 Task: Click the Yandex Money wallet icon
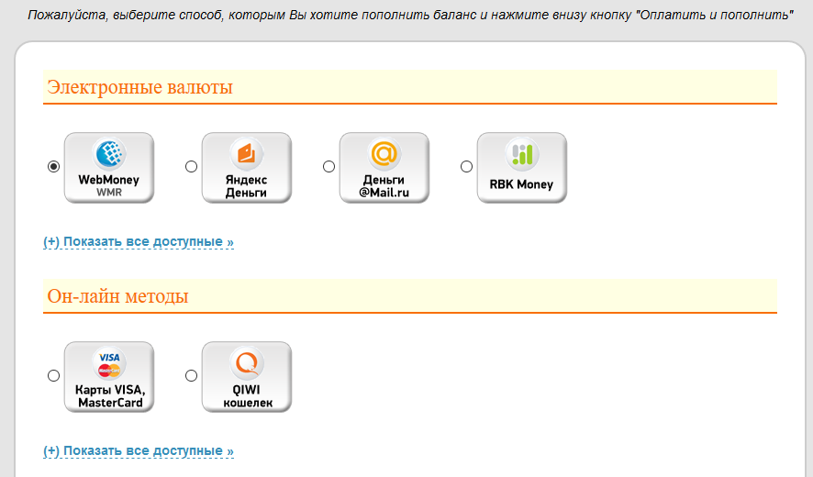click(x=247, y=154)
